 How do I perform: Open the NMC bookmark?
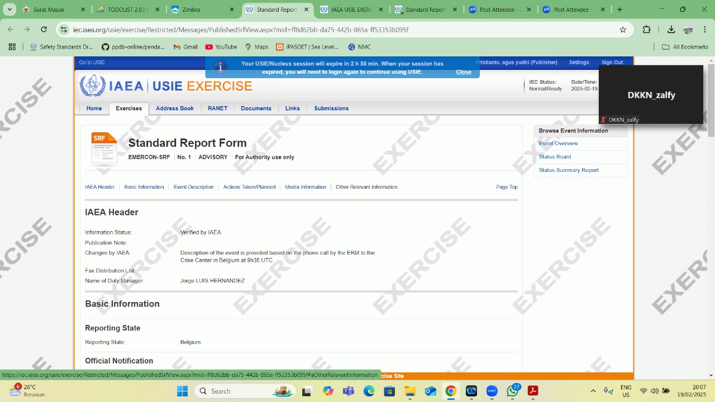tap(359, 47)
